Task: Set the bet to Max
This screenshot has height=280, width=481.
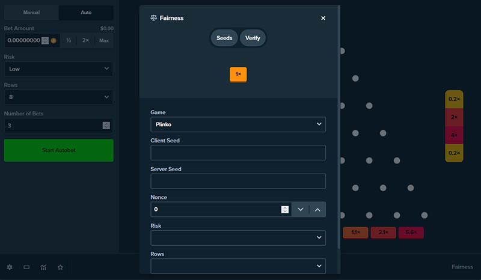Action: pos(104,40)
